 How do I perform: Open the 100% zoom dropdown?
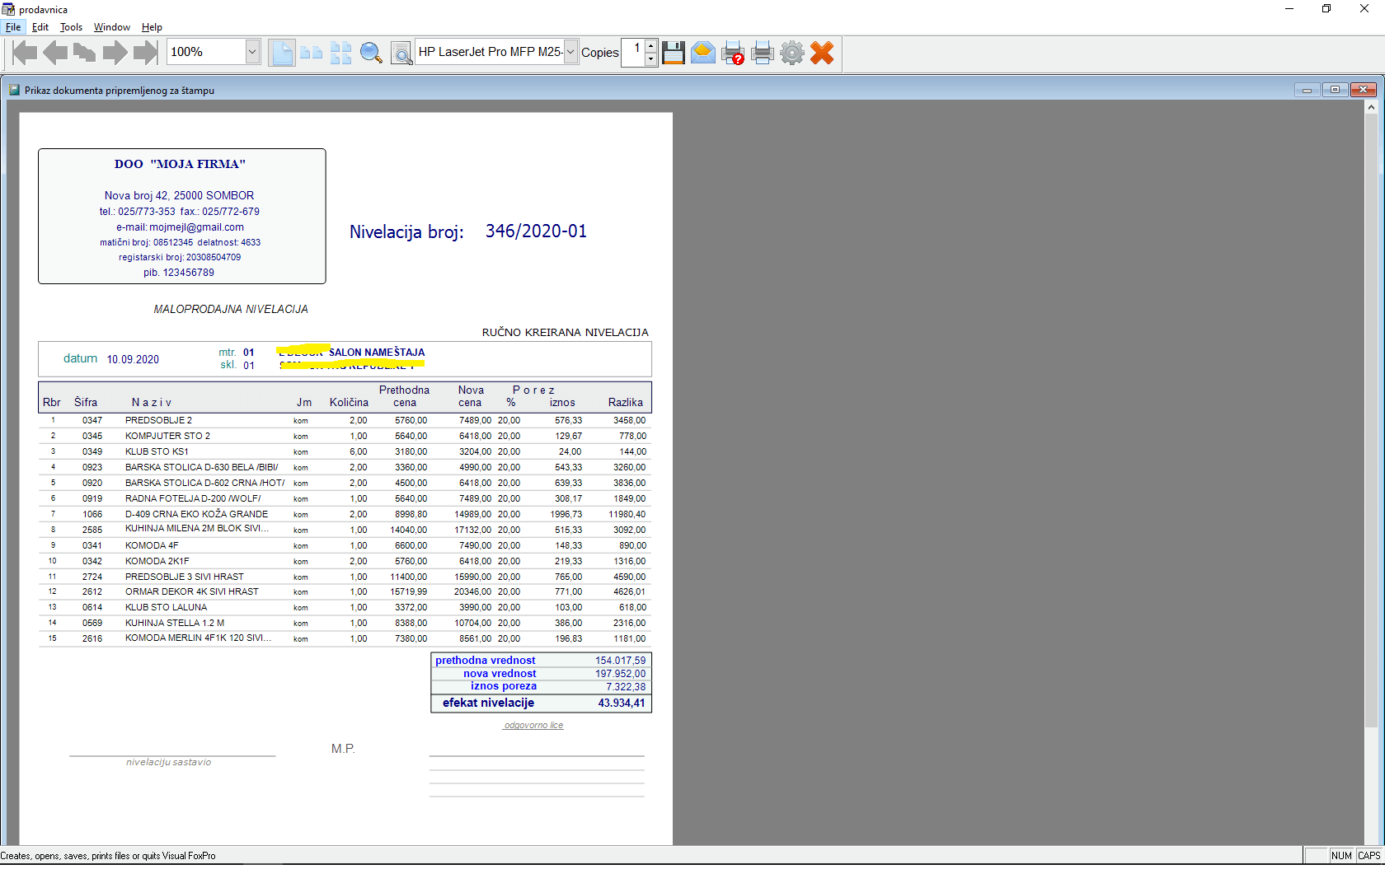click(x=252, y=52)
